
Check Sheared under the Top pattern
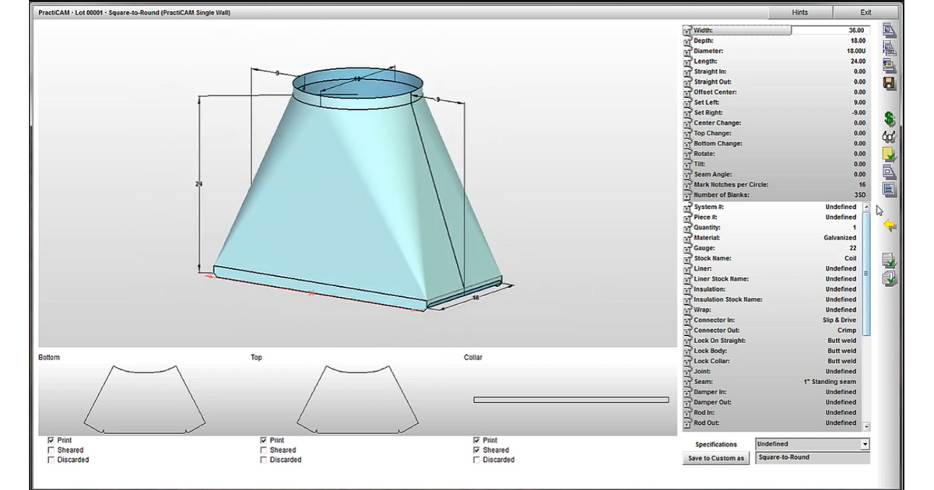264,450
